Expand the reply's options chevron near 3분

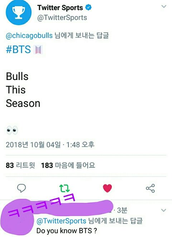point(164,210)
